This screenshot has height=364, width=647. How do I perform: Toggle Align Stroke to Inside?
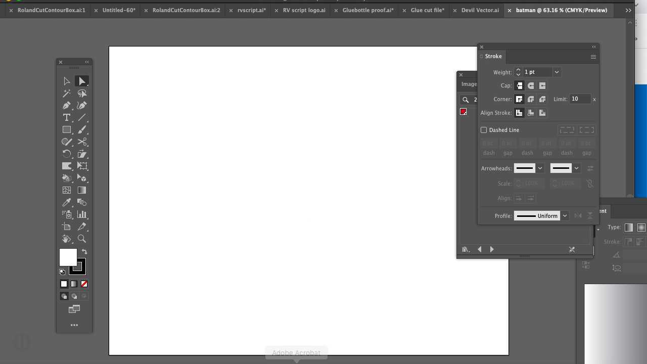coord(531,113)
